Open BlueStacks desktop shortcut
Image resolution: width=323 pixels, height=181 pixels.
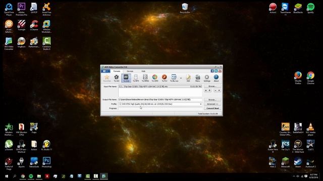[x=298, y=8]
